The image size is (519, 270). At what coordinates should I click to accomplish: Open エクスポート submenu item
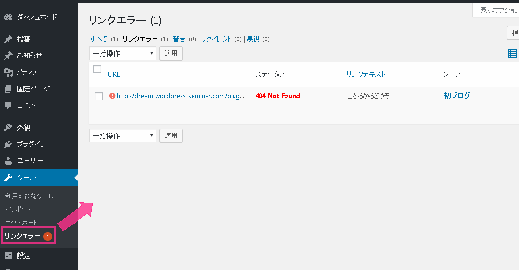pyautogui.click(x=21, y=223)
